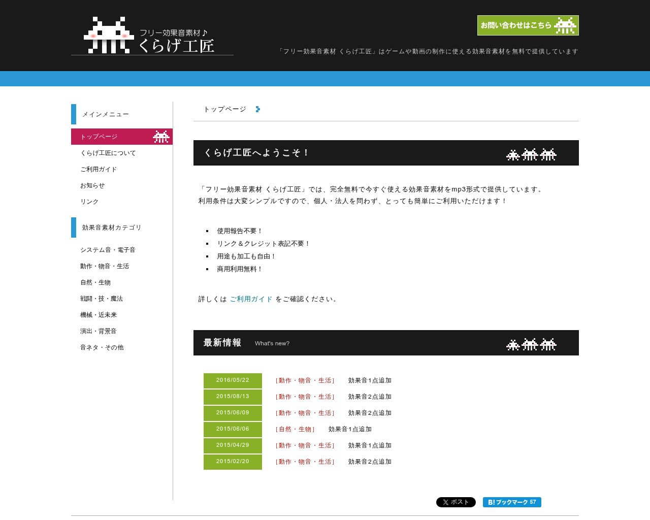Click the 2015/06/06 date label
This screenshot has width=650, height=520.
pyautogui.click(x=233, y=429)
